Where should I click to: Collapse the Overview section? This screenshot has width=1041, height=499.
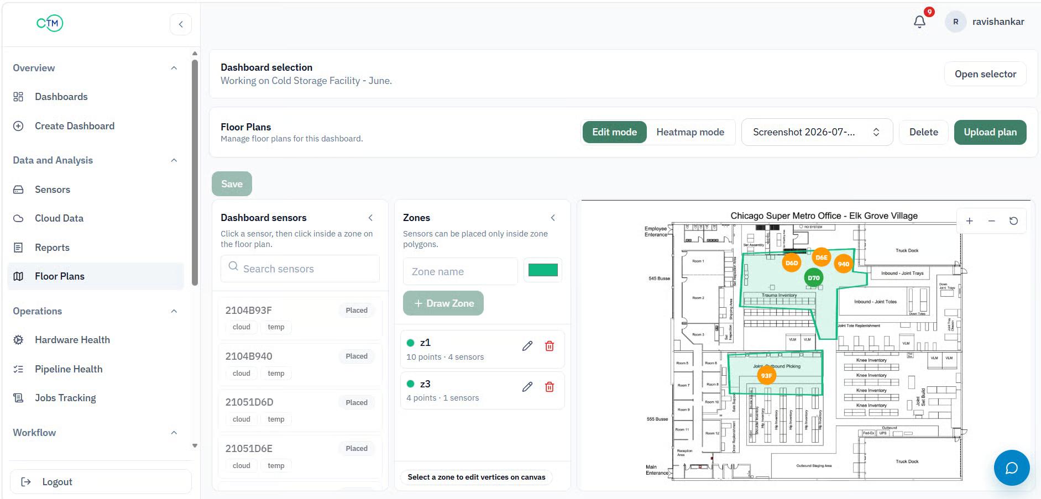click(174, 68)
